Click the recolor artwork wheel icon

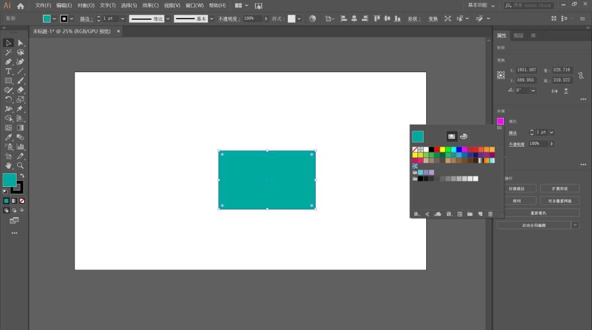click(312, 19)
